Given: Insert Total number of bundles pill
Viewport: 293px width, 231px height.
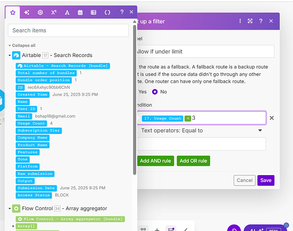Looking at the screenshot, I should 46,73.
